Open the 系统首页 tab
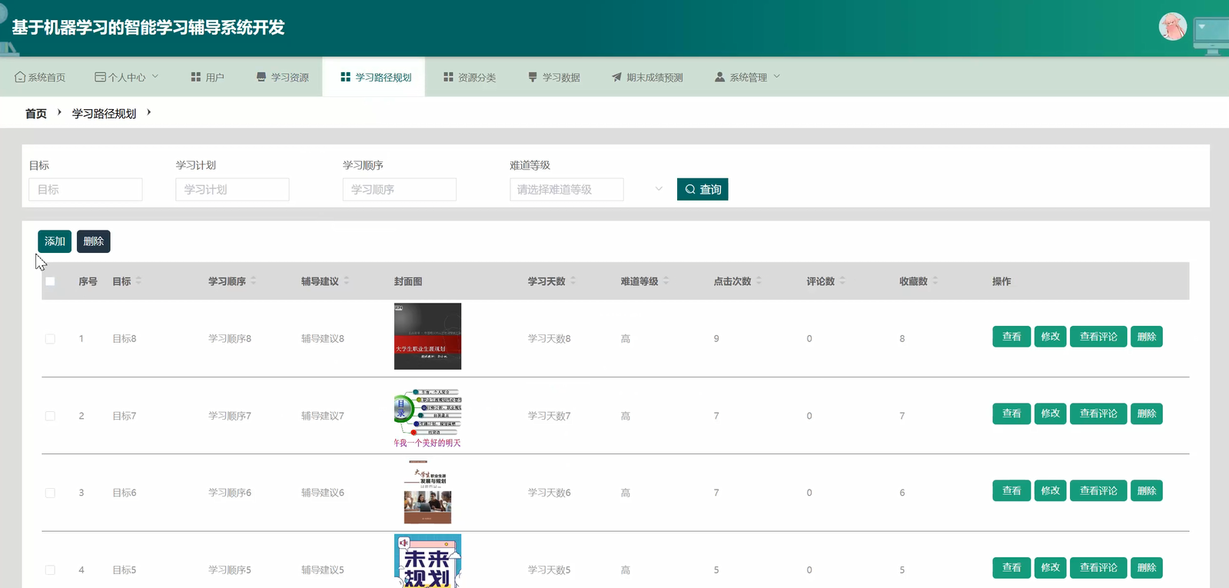The height and width of the screenshot is (588, 1229). point(40,77)
